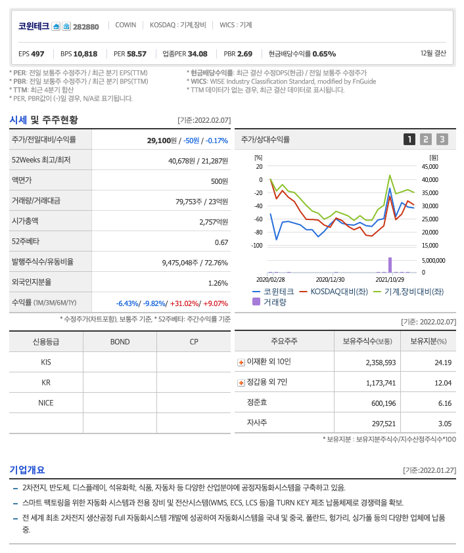This screenshot has height=553, width=464.
Task: Click the stock code 282880
Action: click(85, 27)
